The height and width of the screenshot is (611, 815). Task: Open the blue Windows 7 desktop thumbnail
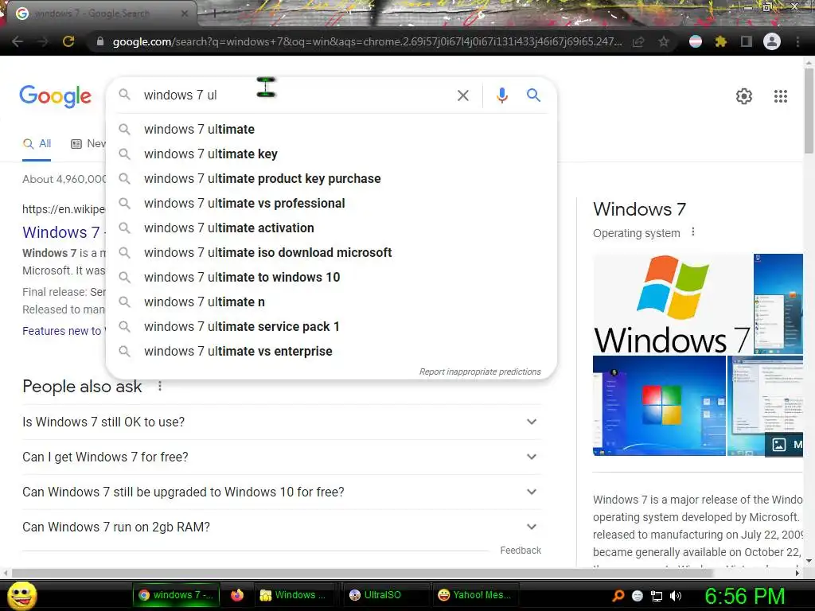[659, 406]
